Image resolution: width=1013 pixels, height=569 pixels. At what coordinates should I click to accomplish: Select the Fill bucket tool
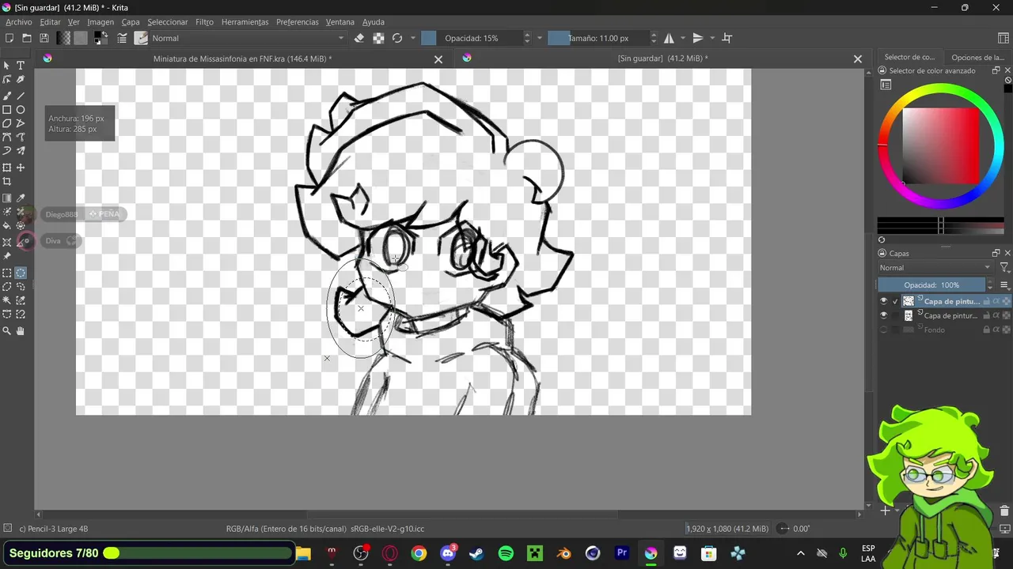click(x=7, y=226)
